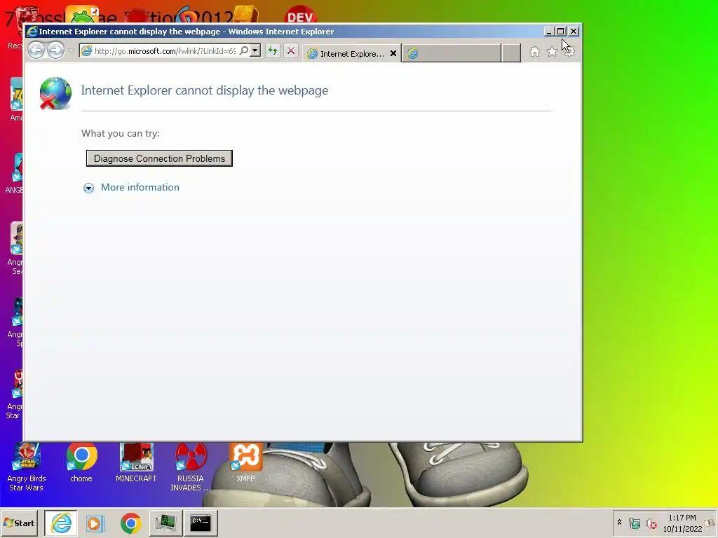Open the recent pages dropdown arrow

pyautogui.click(x=71, y=50)
